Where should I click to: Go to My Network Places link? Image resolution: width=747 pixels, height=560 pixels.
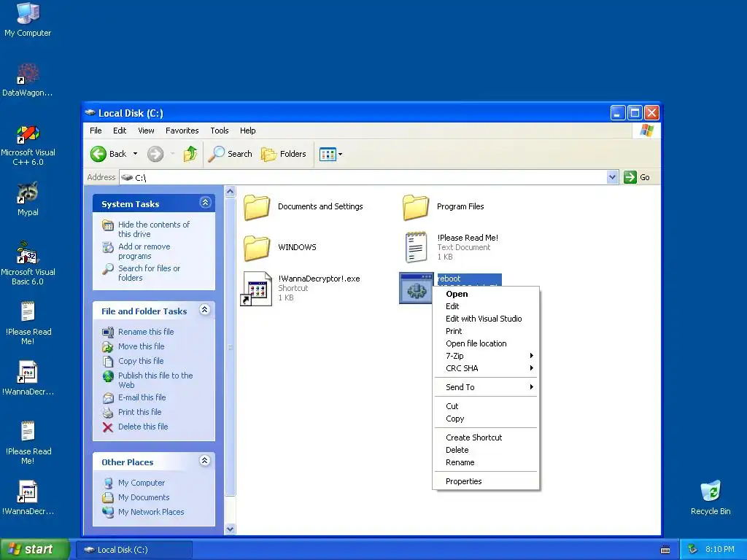(151, 512)
